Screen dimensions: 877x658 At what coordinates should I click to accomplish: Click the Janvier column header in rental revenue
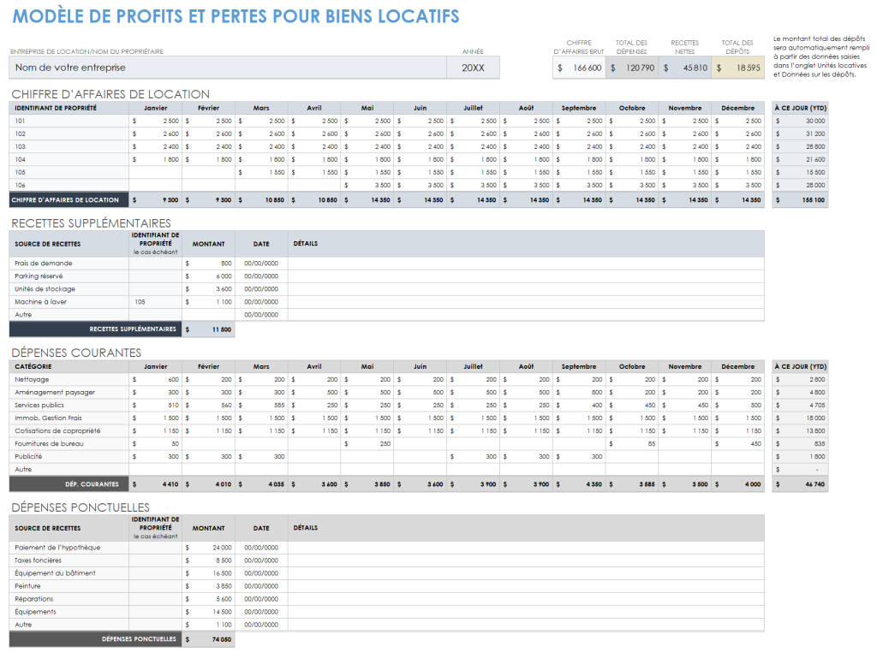click(x=156, y=108)
